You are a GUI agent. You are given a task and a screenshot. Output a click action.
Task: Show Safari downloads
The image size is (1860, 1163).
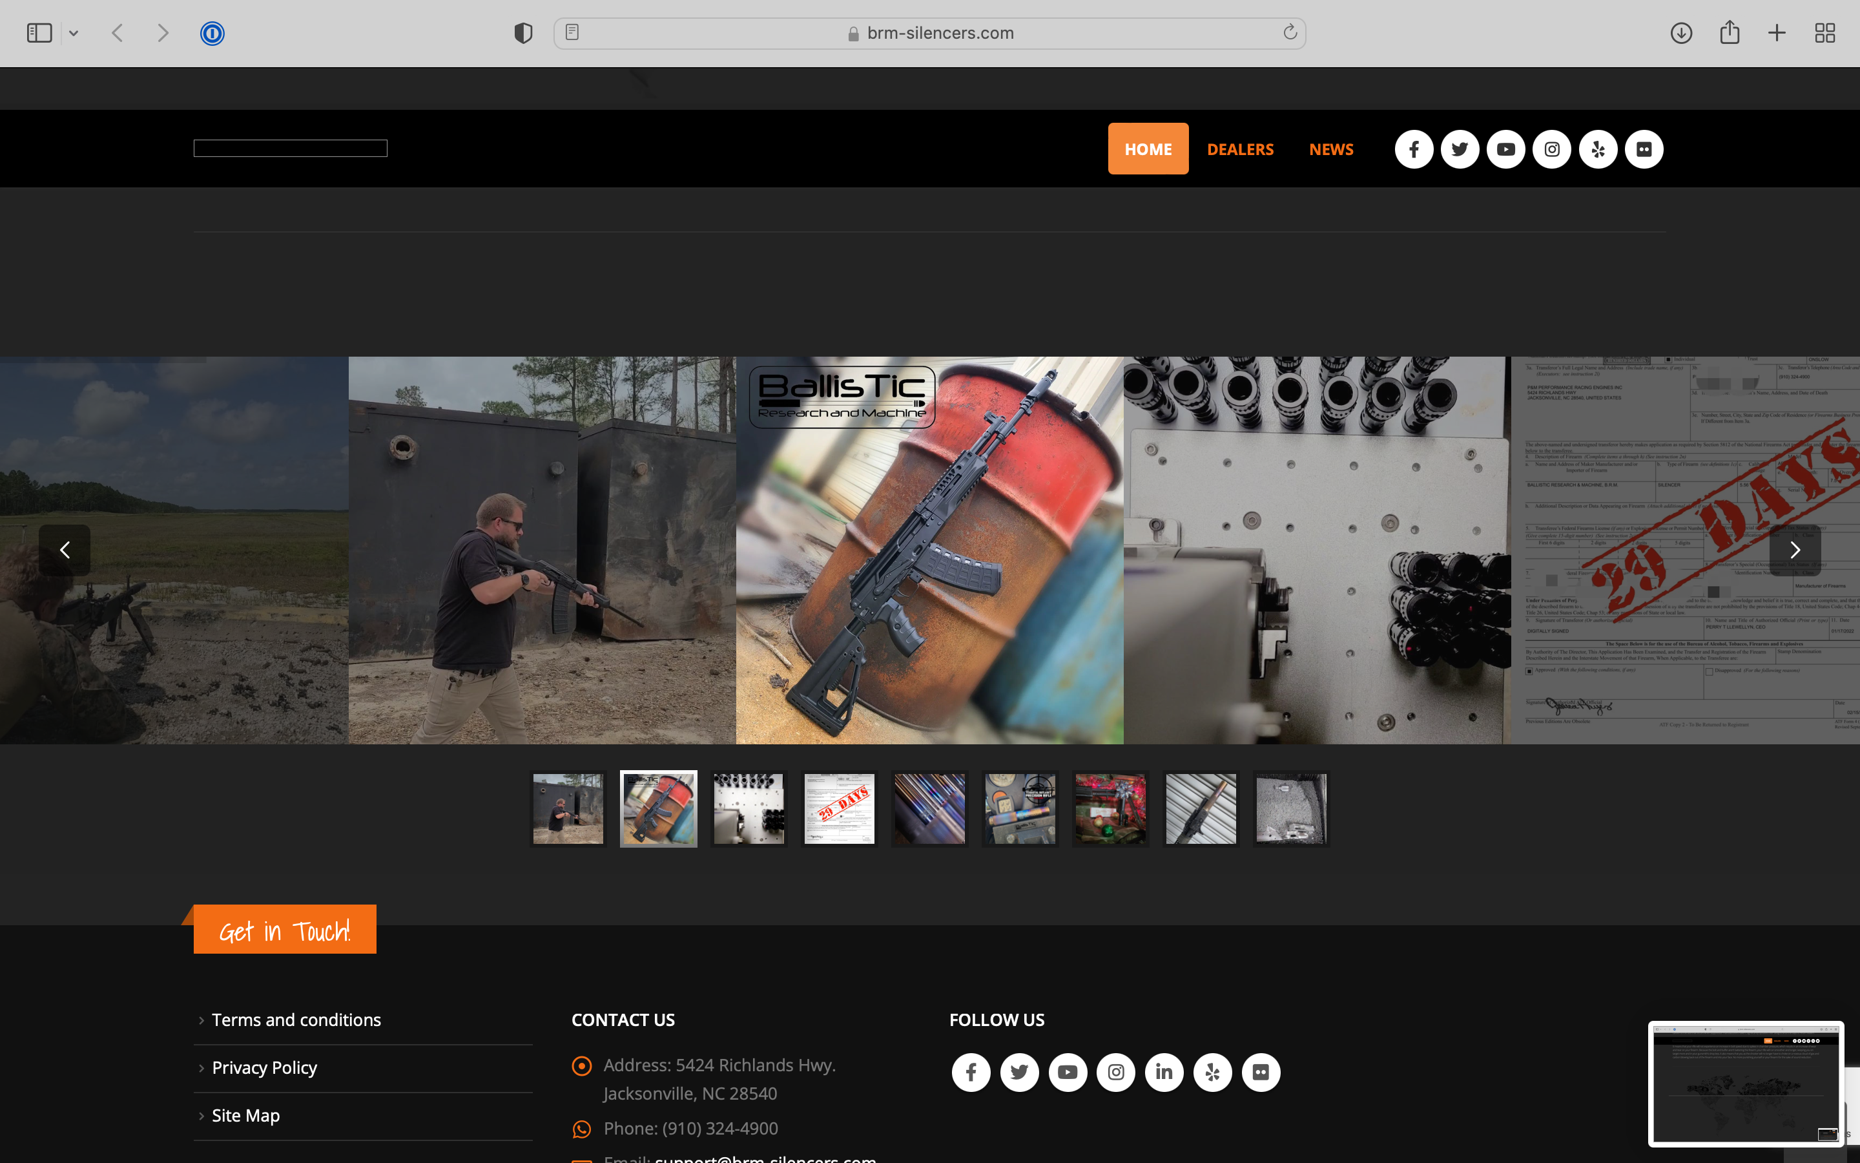pyautogui.click(x=1681, y=33)
